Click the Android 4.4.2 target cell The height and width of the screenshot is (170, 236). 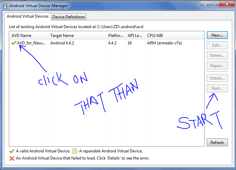[x=62, y=43]
